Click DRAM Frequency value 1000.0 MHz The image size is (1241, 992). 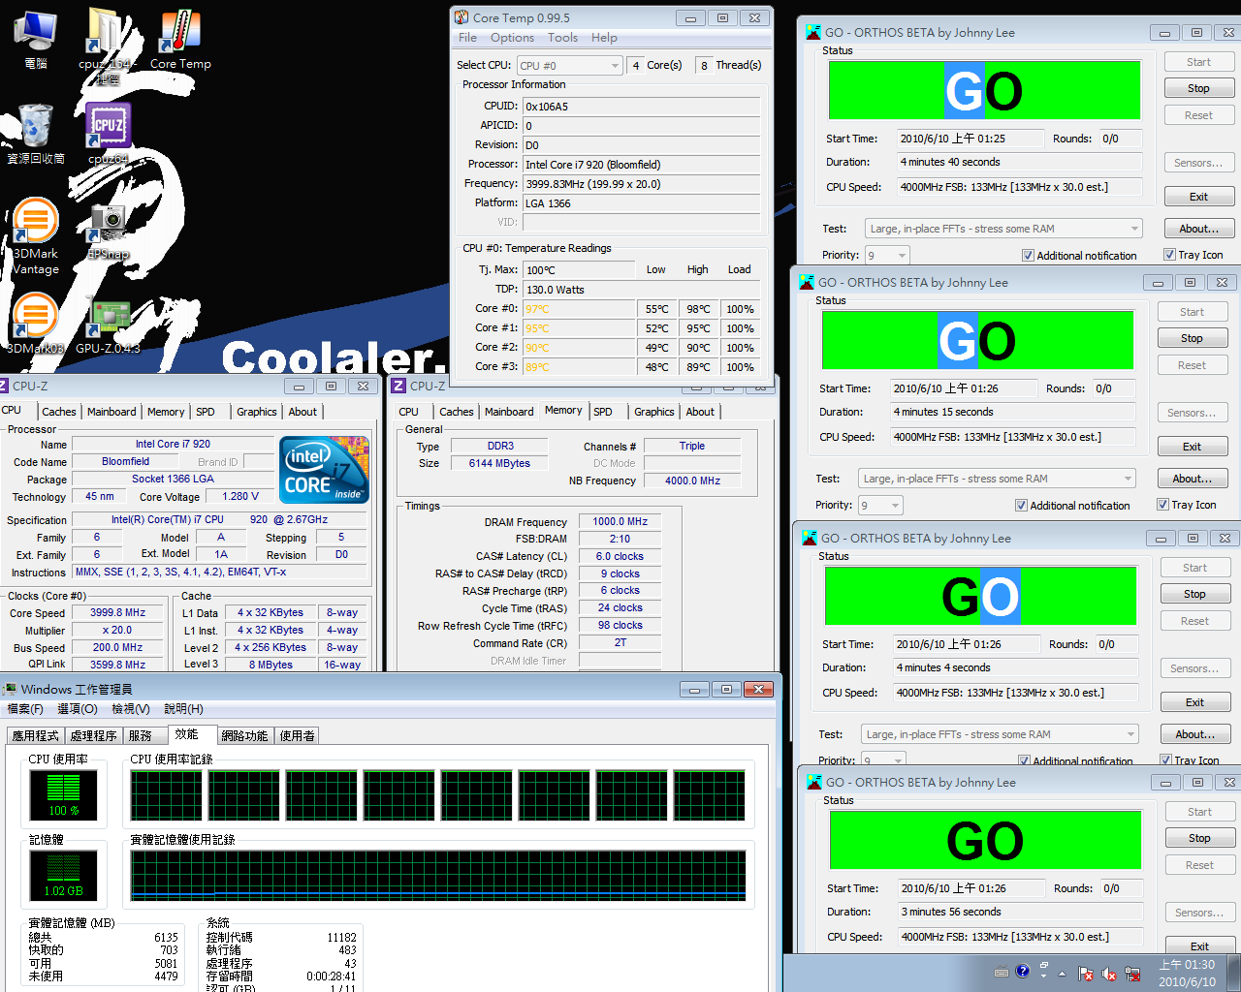coord(620,521)
